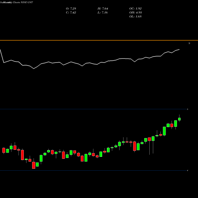Select the OC: 1.92 reading

[x=135, y=9]
